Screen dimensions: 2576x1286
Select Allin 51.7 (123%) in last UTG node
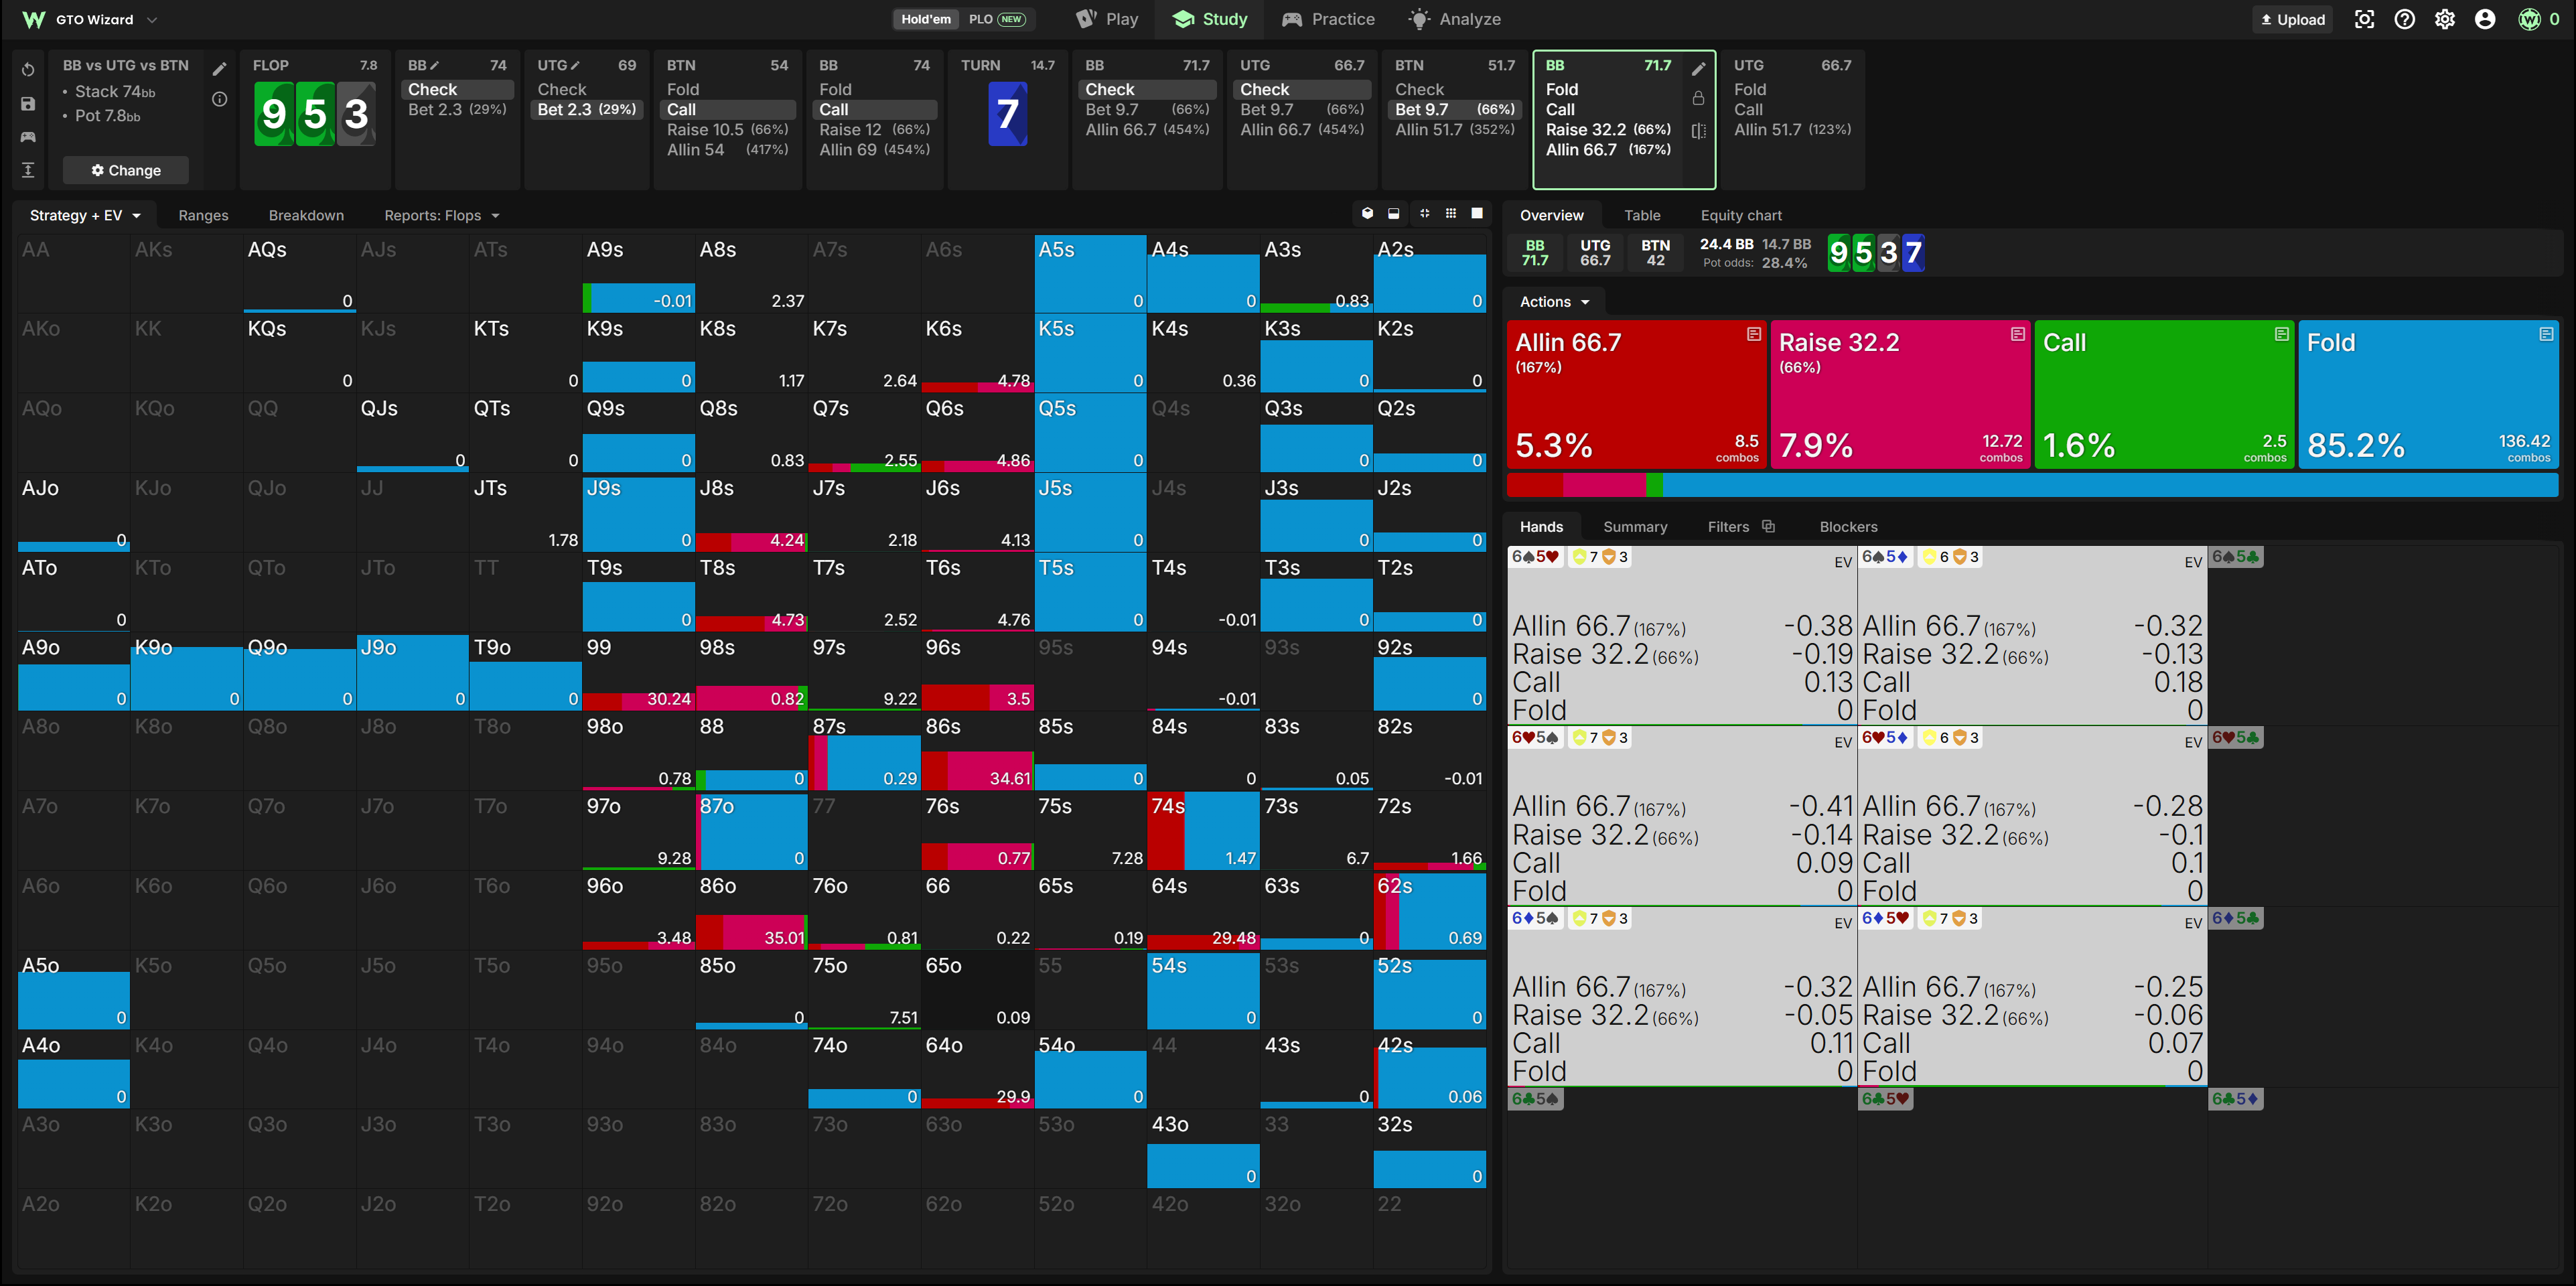(1792, 129)
